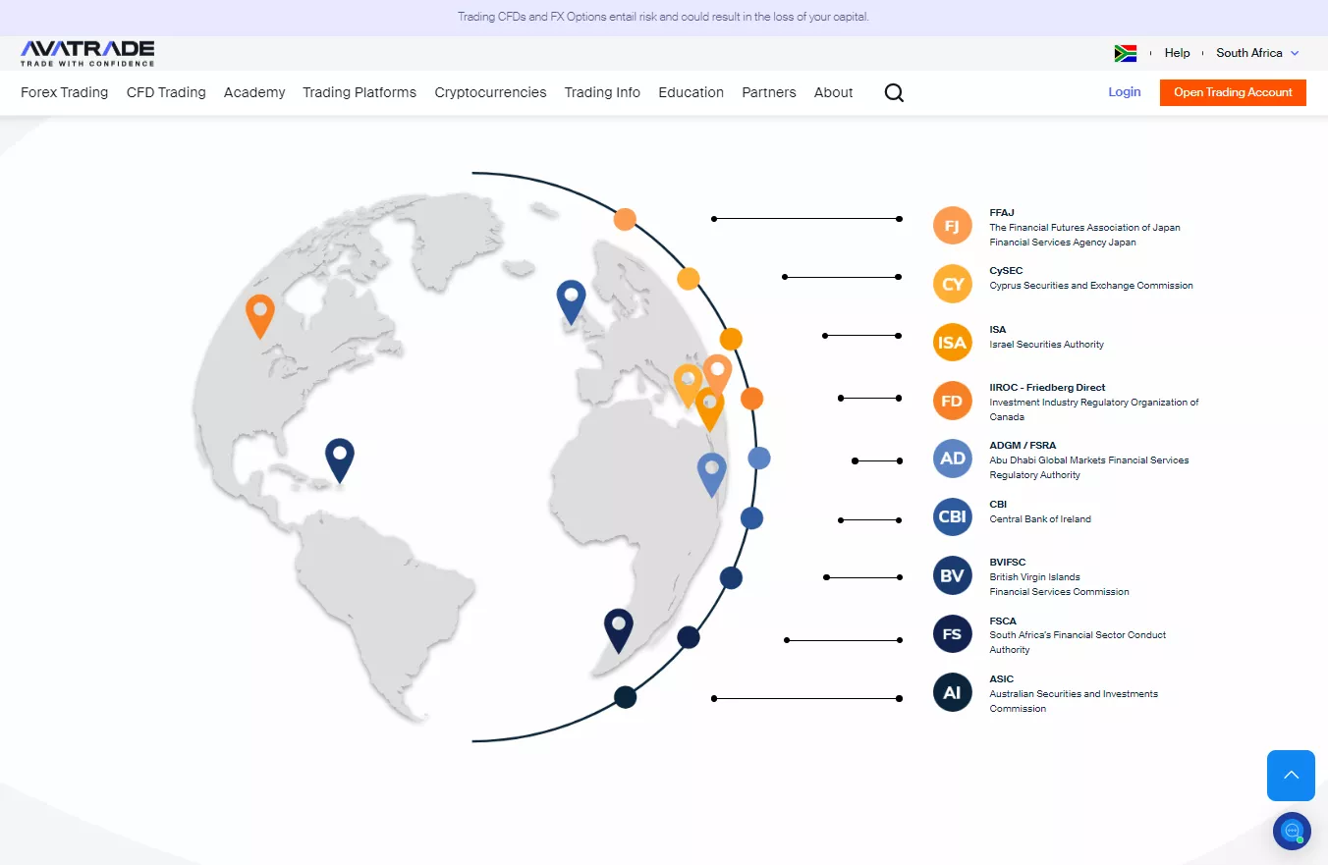This screenshot has width=1328, height=865.
Task: Select the FS regulator badge
Action: pos(952,634)
